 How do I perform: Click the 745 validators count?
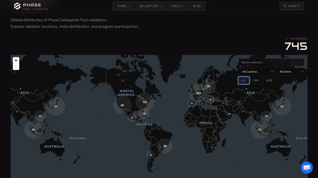click(x=296, y=46)
